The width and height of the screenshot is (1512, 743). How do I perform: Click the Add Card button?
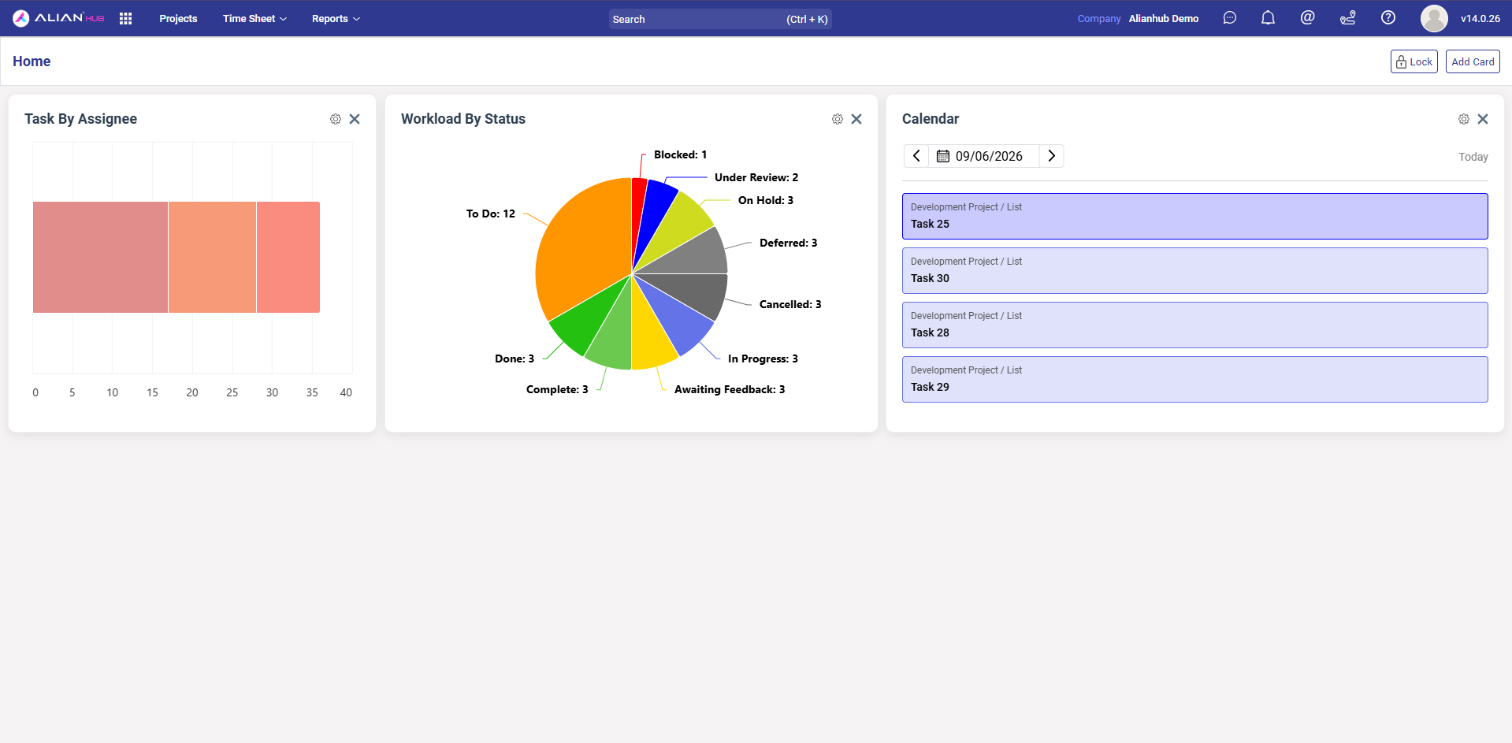[x=1473, y=61]
